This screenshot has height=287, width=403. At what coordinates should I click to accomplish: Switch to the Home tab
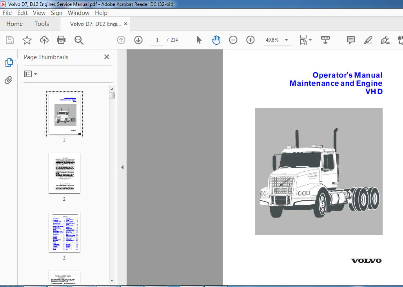pos(15,24)
